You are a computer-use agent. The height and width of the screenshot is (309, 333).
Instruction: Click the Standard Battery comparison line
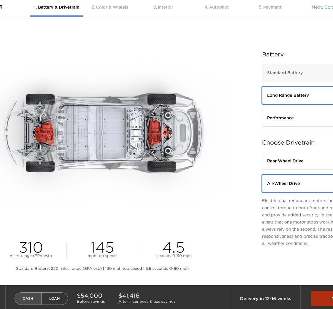pyautogui.click(x=102, y=268)
